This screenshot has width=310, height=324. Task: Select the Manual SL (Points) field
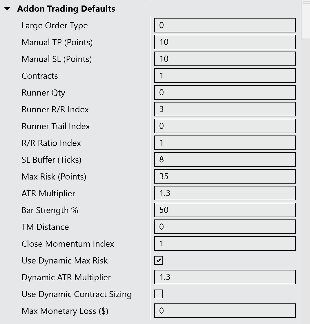coord(225,59)
